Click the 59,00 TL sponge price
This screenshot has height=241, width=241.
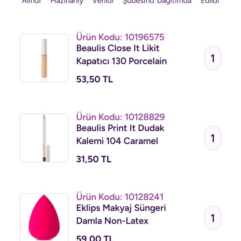(94, 238)
